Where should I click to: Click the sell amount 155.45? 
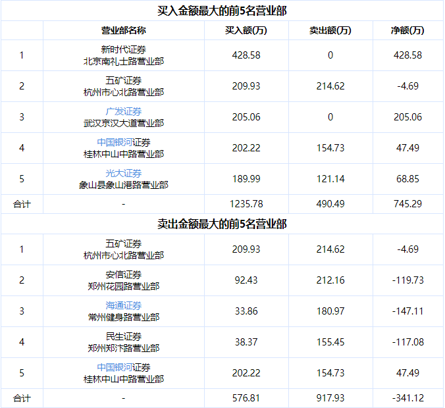(330, 342)
